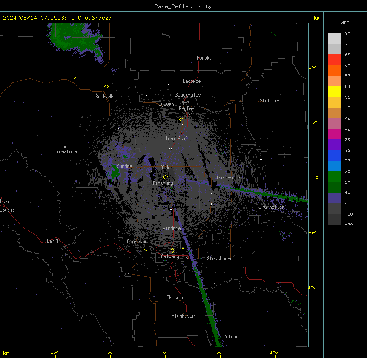Screen dimensions: 367x358
Task: Click the royal blue 33-36 dBZ swatch
Action: tap(335, 155)
